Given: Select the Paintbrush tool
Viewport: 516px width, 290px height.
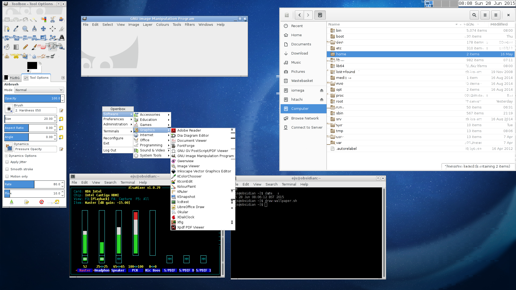Looking at the screenshot, I should pyautogui.click(x=34, y=47).
